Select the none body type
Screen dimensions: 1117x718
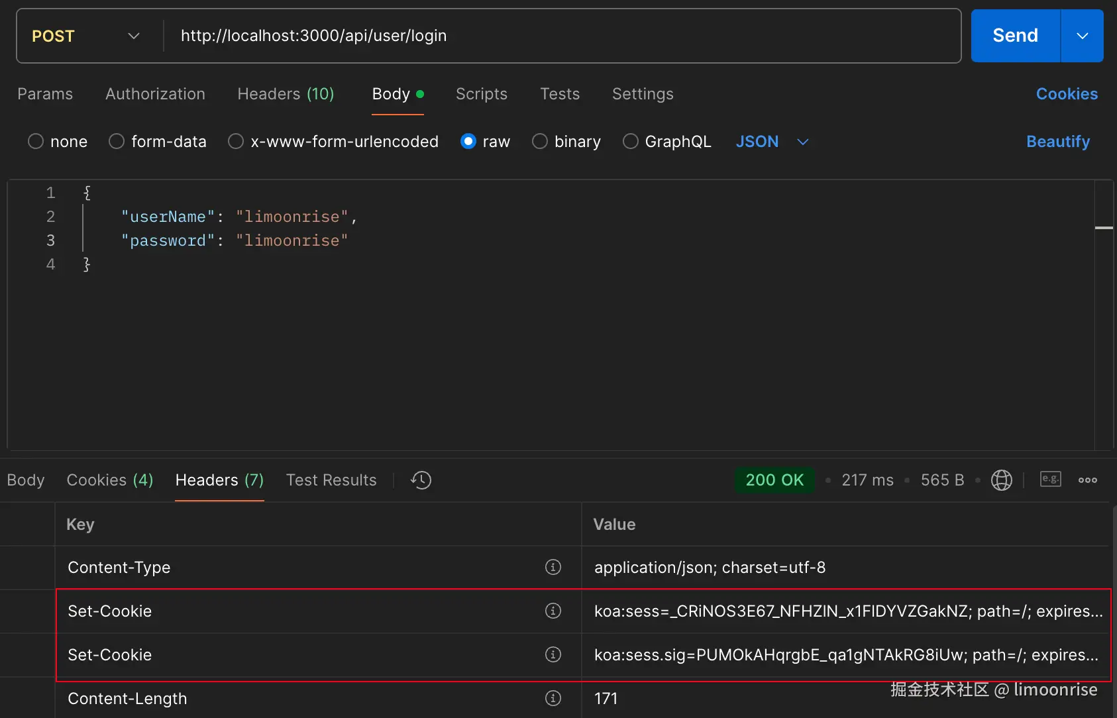[36, 142]
